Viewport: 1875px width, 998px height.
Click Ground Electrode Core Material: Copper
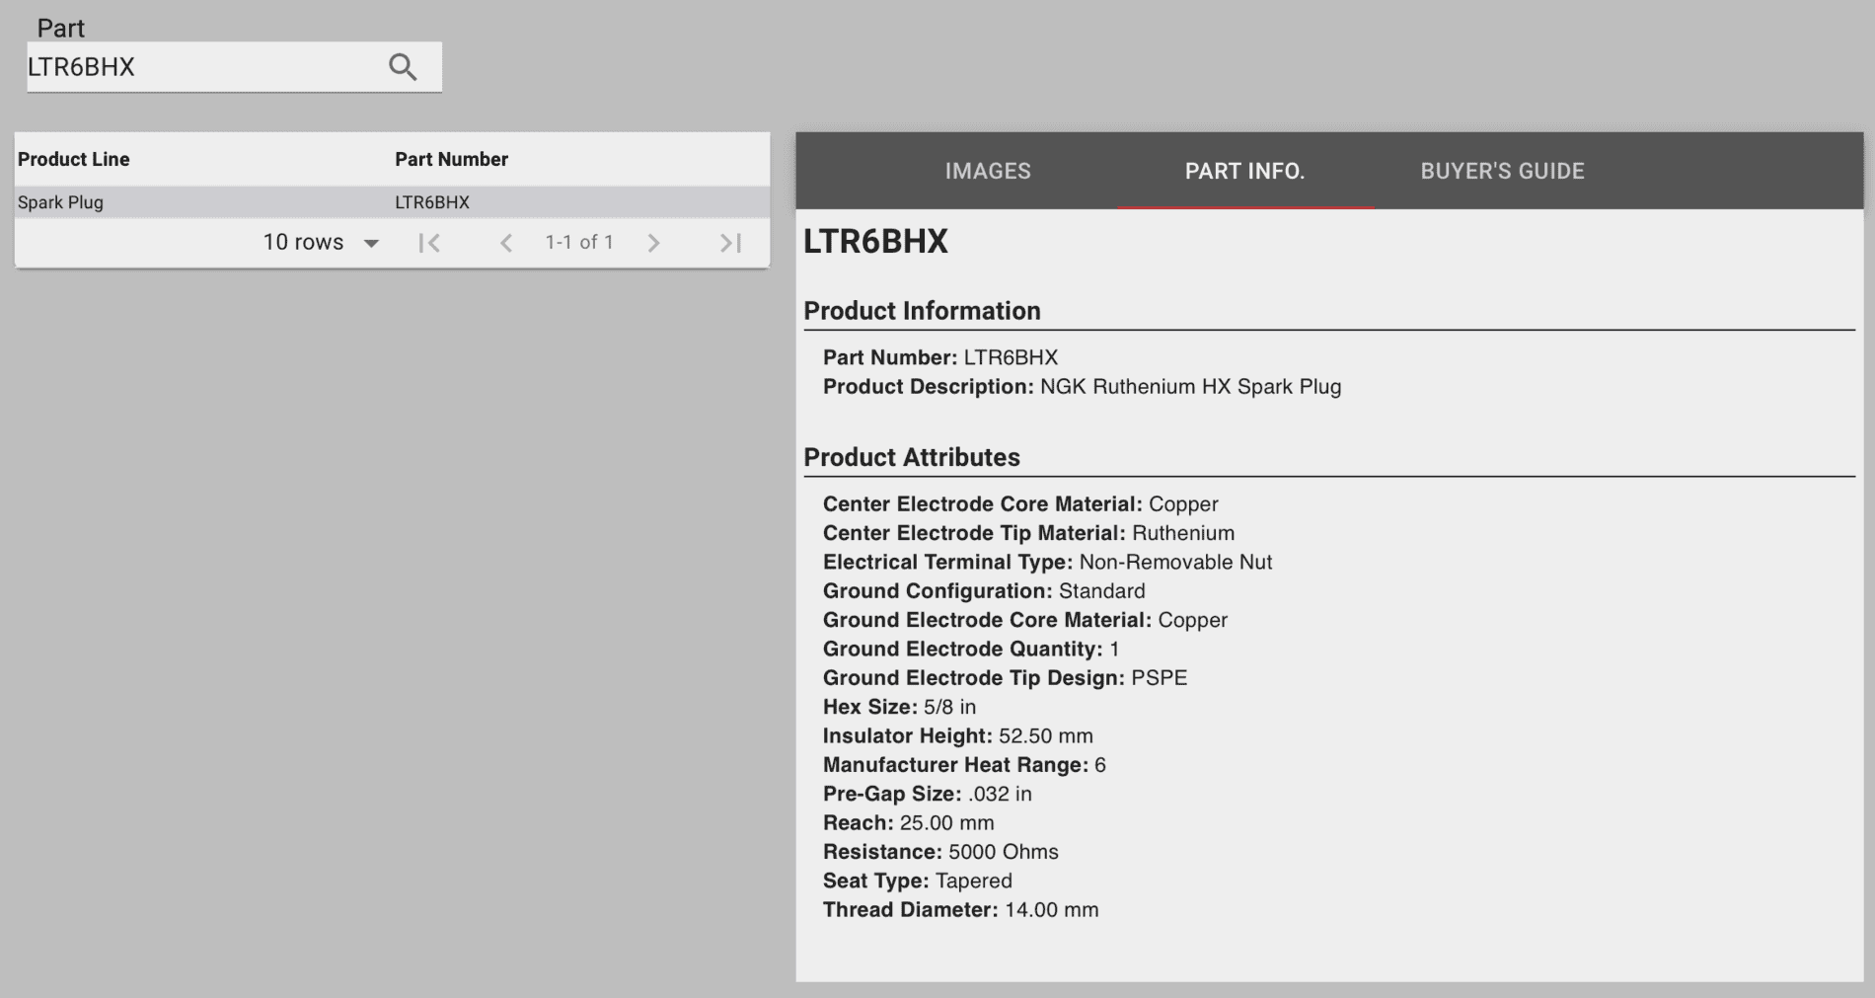[1025, 620]
